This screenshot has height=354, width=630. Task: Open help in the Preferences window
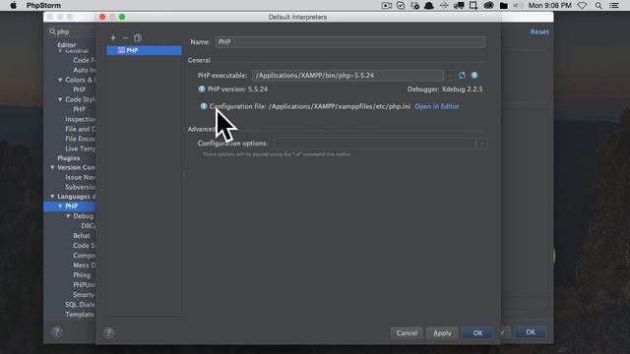click(x=57, y=332)
